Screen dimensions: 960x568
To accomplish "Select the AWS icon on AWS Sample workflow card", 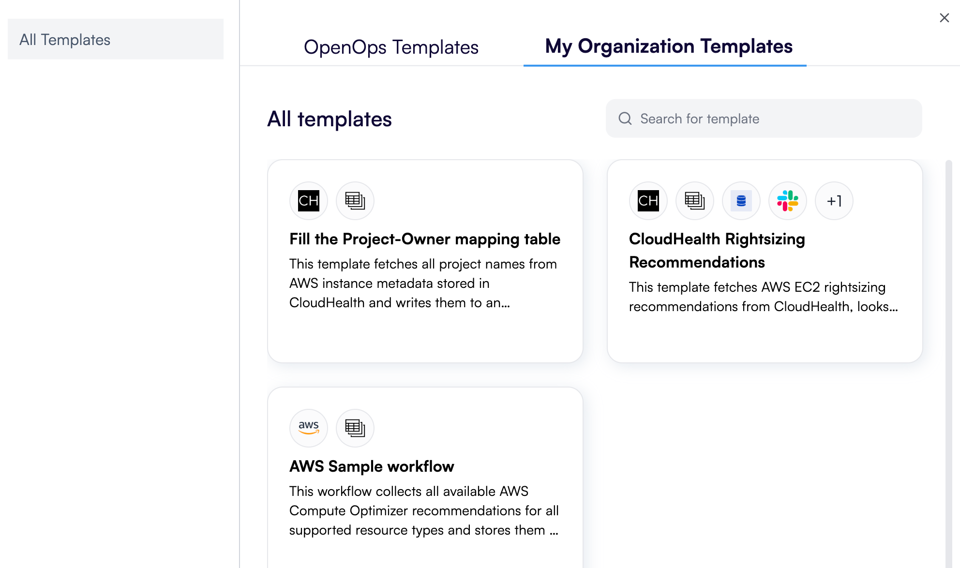I will [x=308, y=428].
